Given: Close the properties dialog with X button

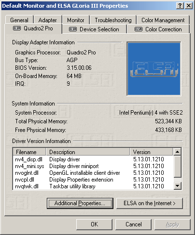Looking at the screenshot, I should point(189,6).
